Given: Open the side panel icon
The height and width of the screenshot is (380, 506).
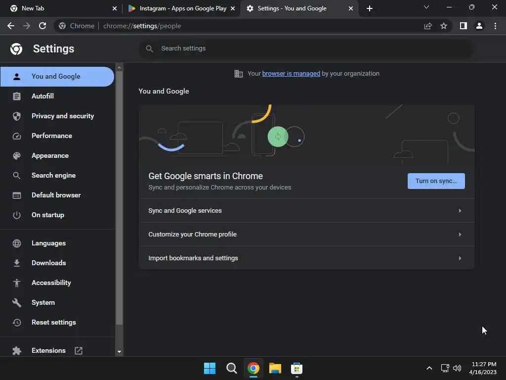Looking at the screenshot, I should pos(464,26).
